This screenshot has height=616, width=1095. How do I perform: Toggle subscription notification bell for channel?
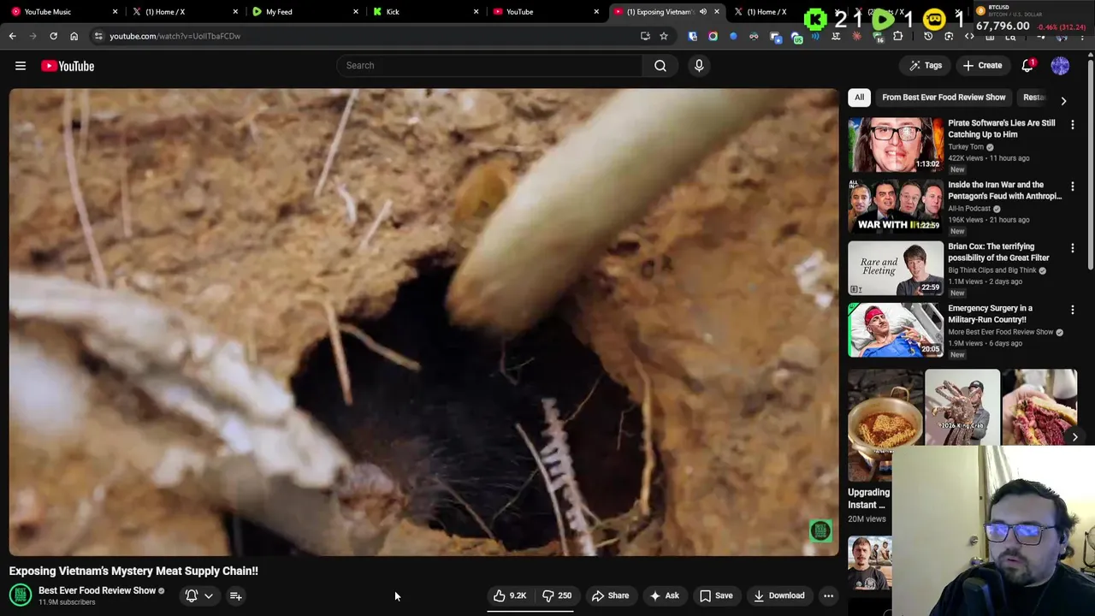click(x=192, y=595)
